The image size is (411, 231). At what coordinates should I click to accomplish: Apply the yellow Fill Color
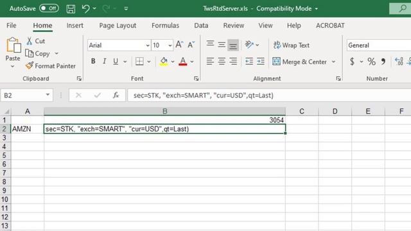tap(164, 62)
